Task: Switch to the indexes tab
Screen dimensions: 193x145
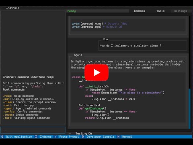Action: 140,11
